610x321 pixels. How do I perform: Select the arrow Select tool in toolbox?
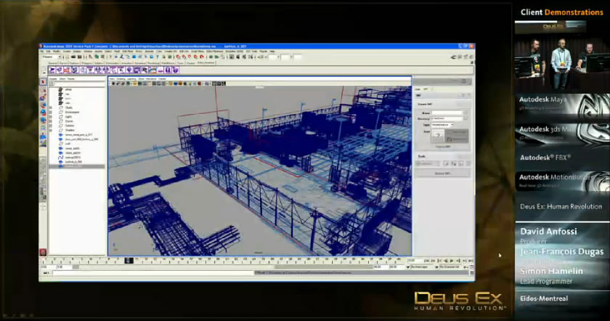point(43,82)
